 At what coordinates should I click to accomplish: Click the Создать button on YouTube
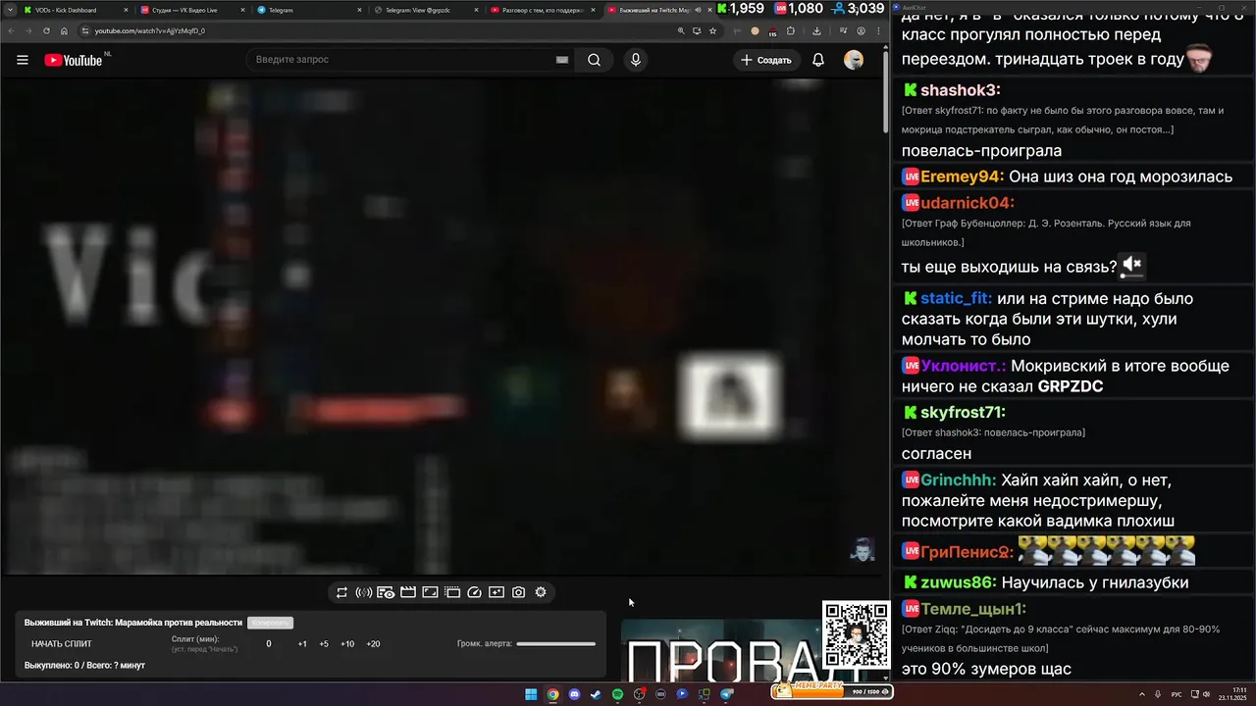(765, 60)
